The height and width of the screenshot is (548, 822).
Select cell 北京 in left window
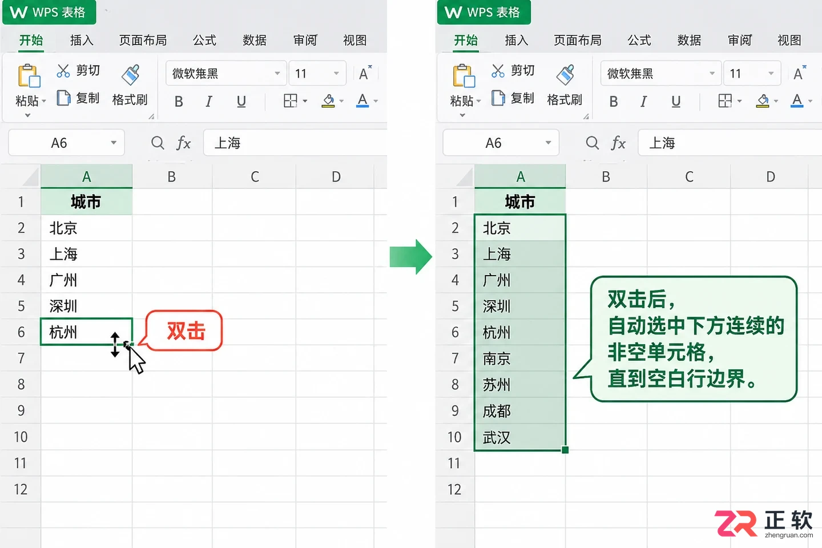86,228
